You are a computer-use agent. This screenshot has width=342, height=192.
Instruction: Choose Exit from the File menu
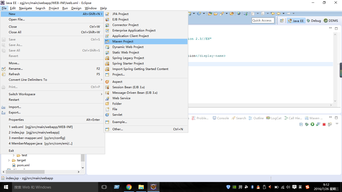tap(52, 151)
